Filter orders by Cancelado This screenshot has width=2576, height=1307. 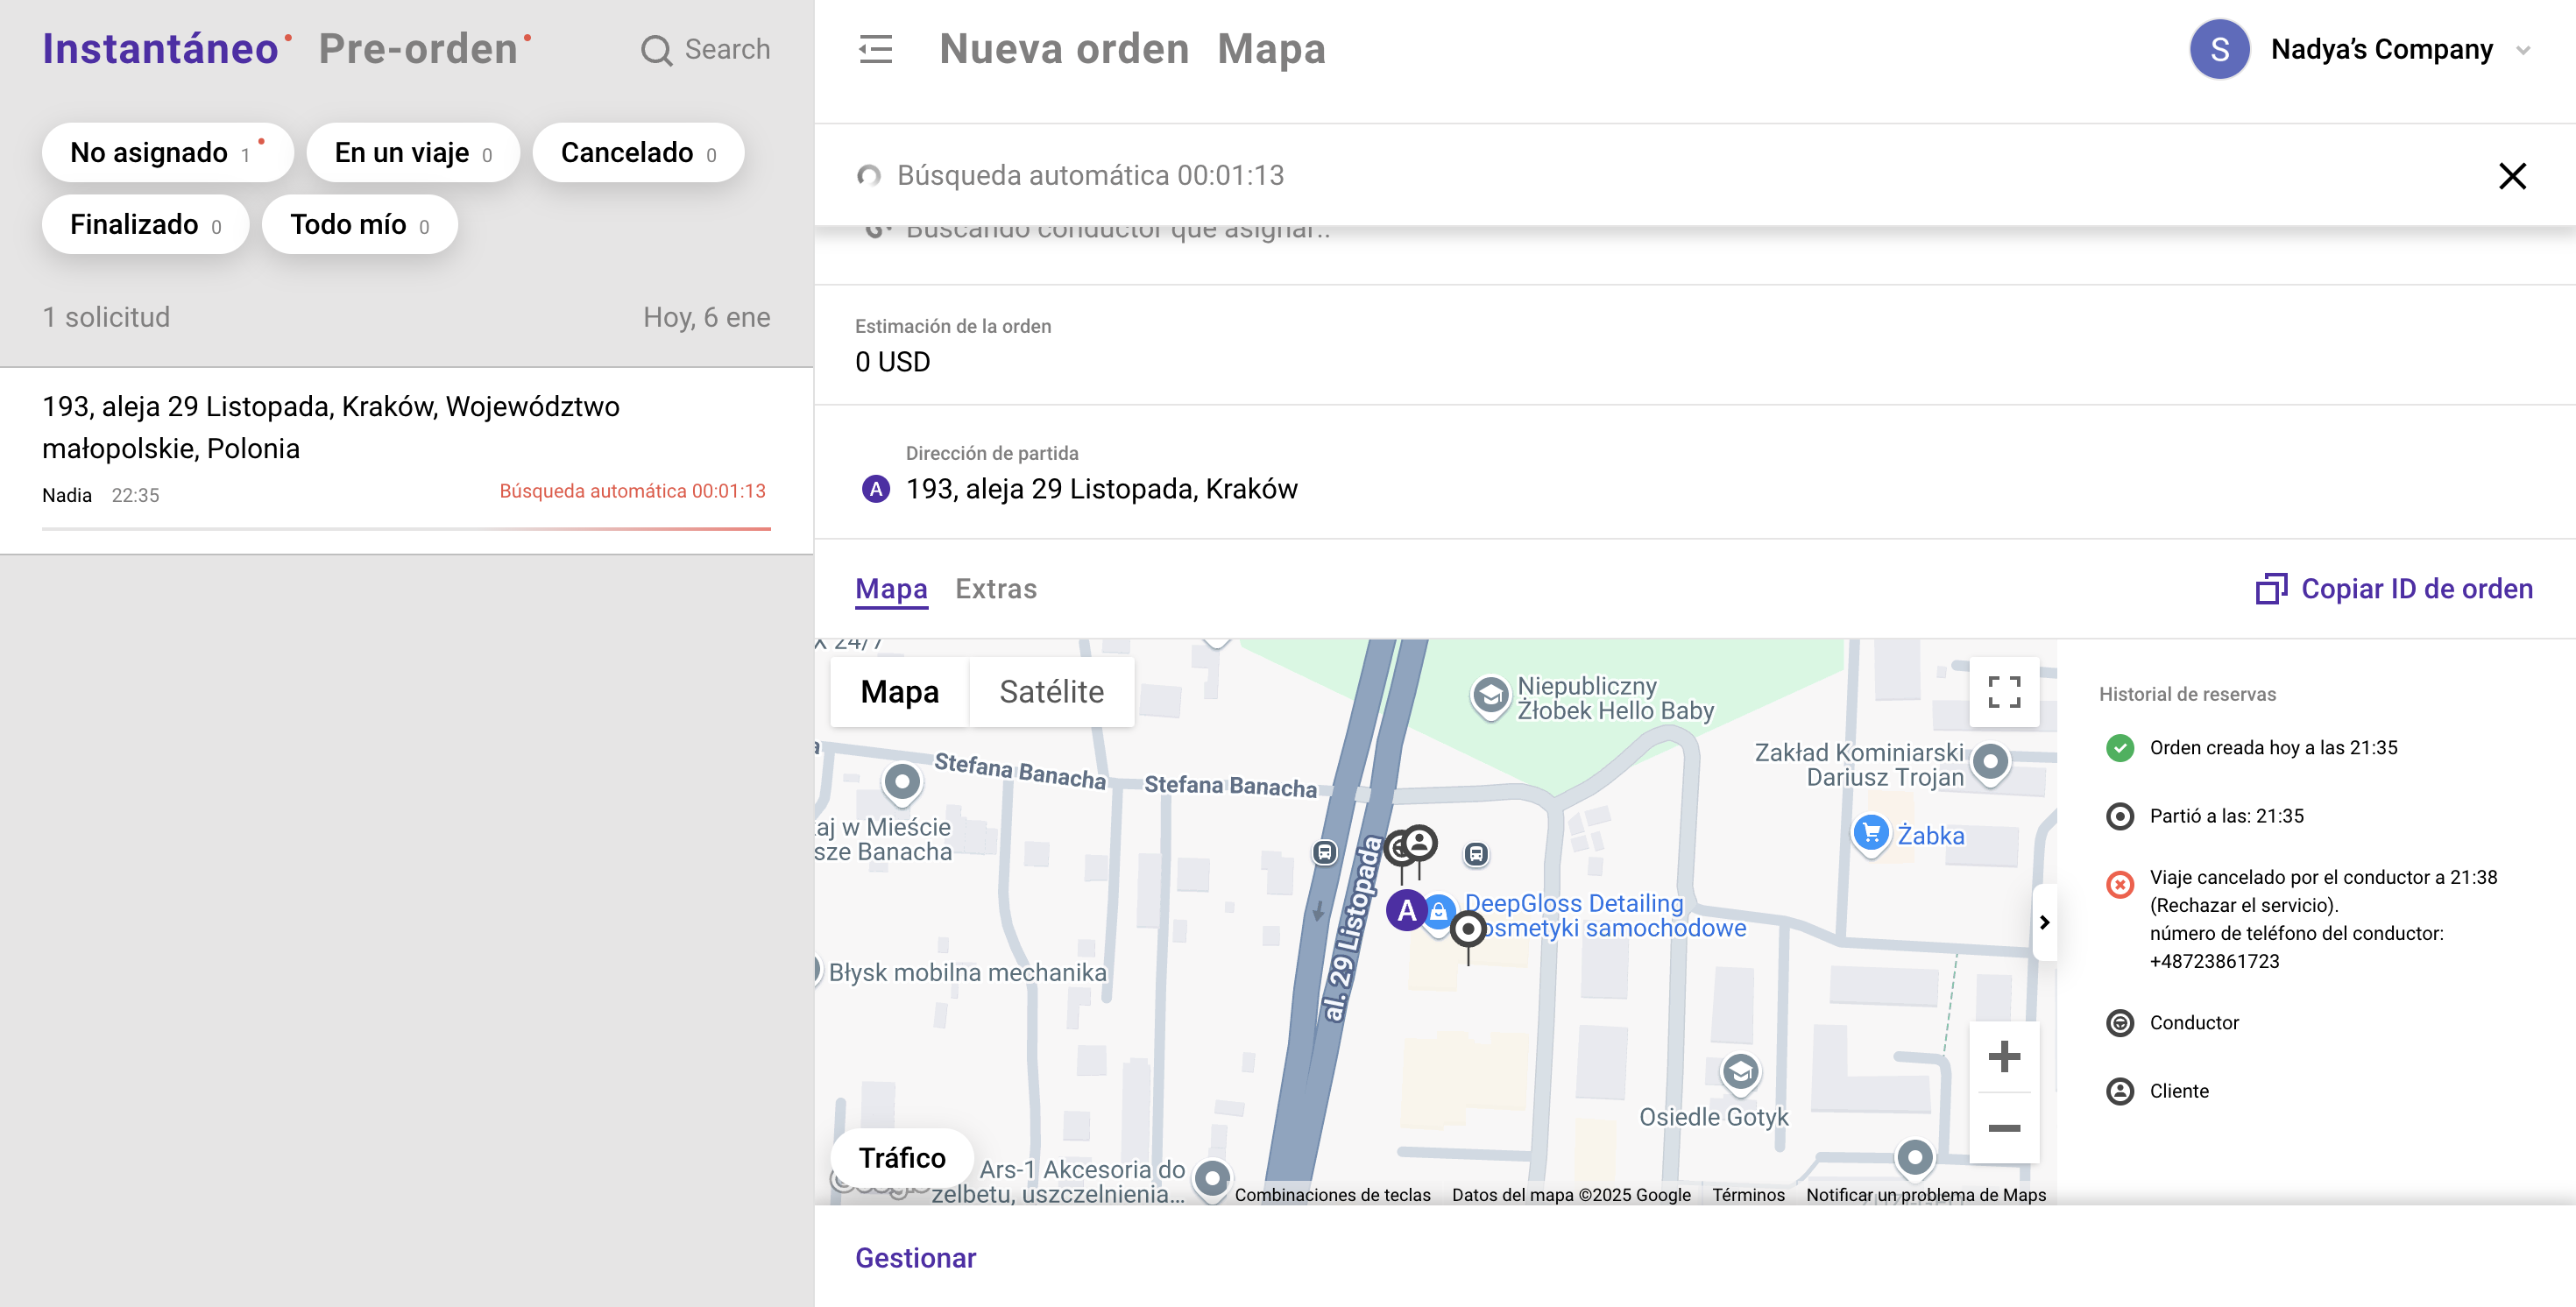pos(637,153)
